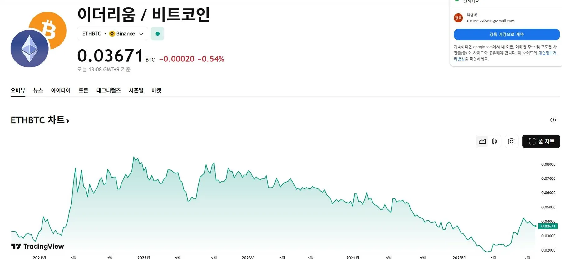Open the 풀 차트 full chart button
Screen dimensions: 562x259
point(541,141)
